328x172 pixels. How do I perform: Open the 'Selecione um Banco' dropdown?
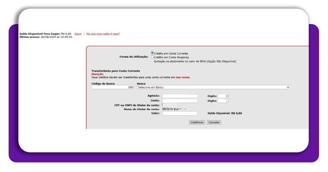(x=213, y=87)
